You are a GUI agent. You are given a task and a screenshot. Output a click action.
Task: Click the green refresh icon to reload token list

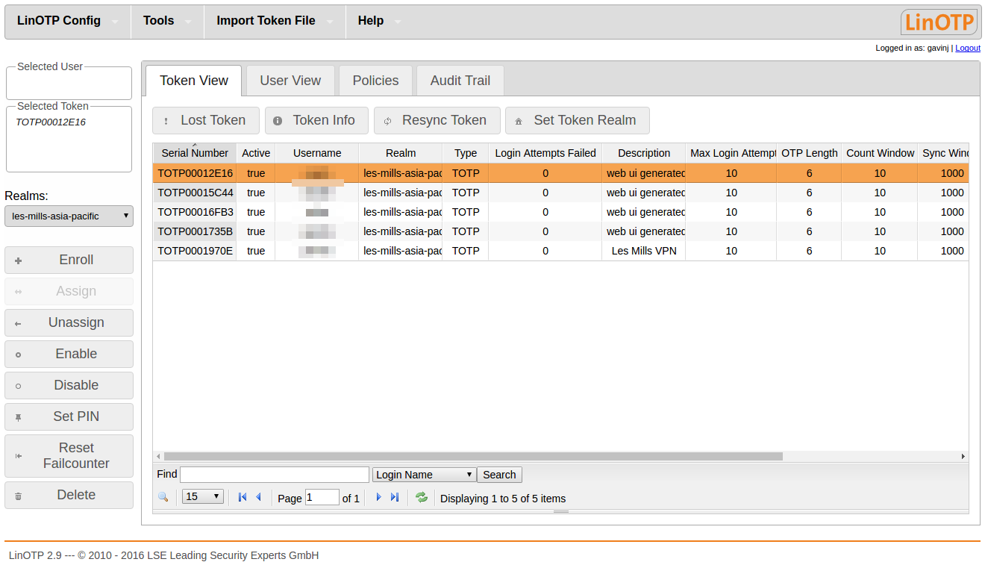pos(421,496)
